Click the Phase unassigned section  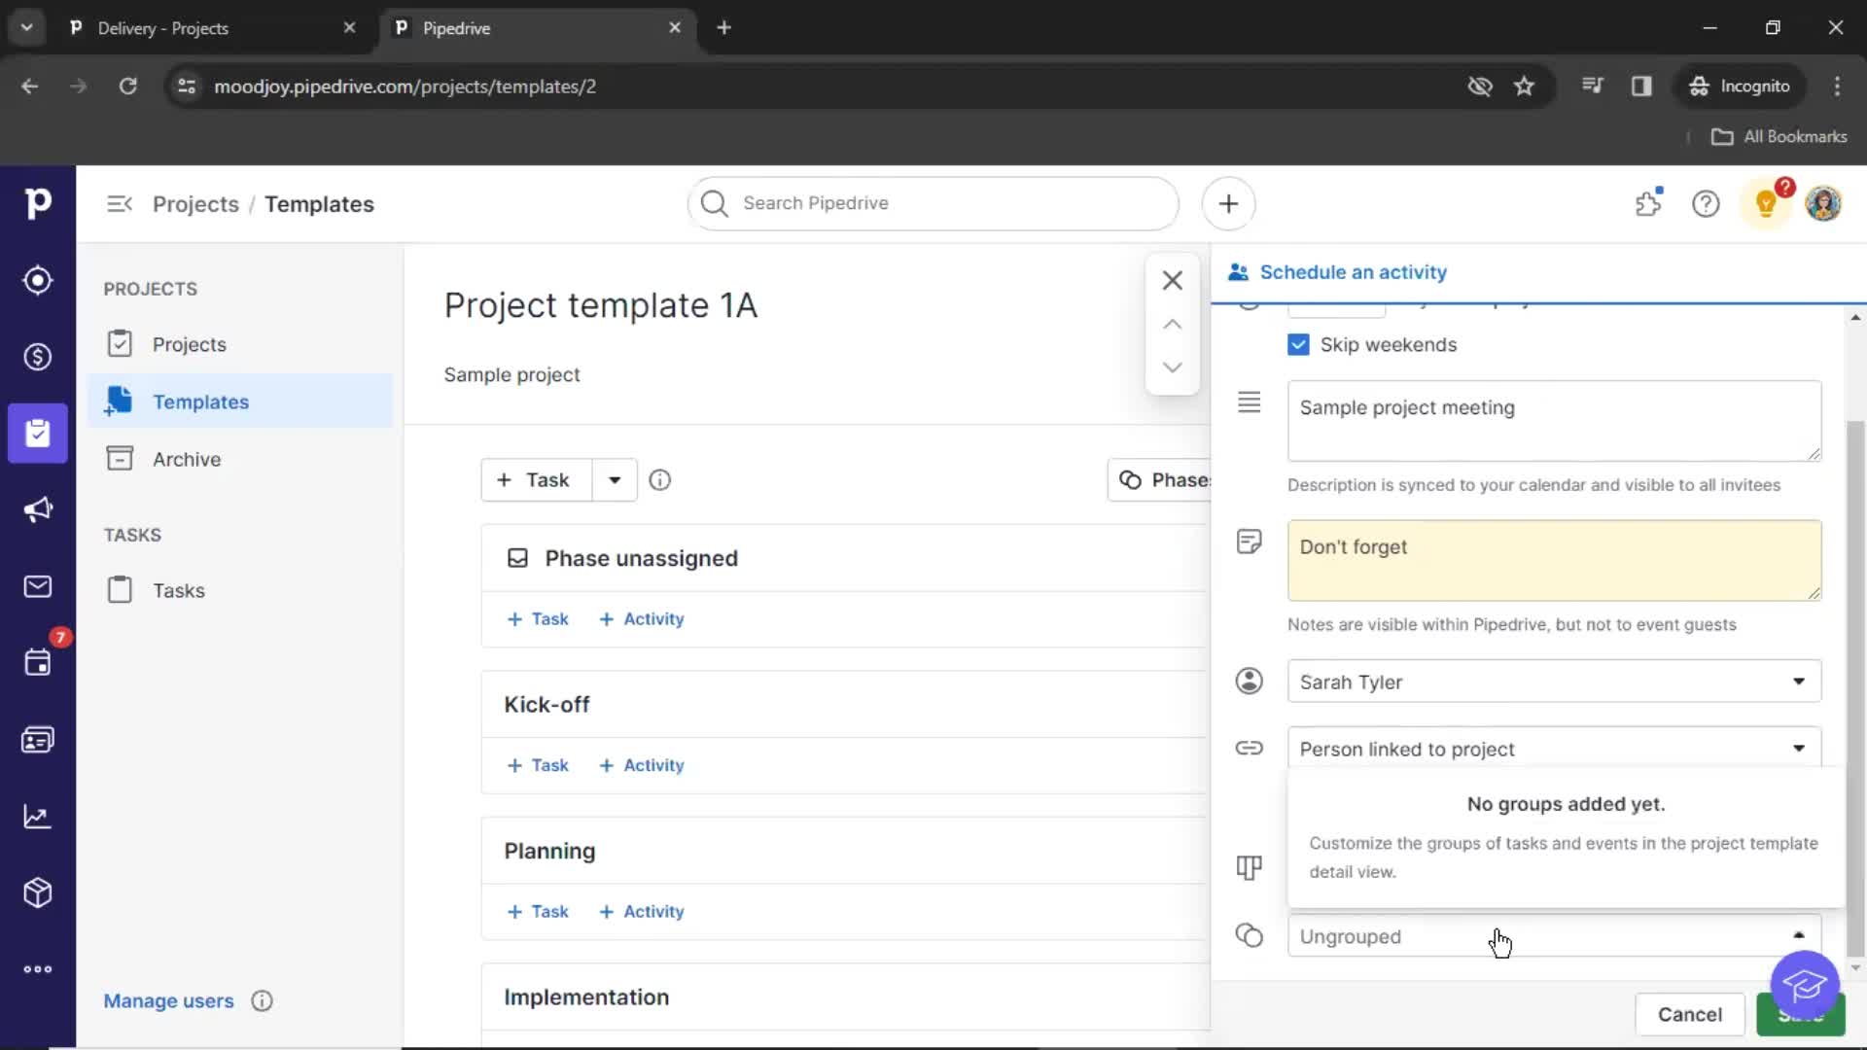click(x=641, y=556)
